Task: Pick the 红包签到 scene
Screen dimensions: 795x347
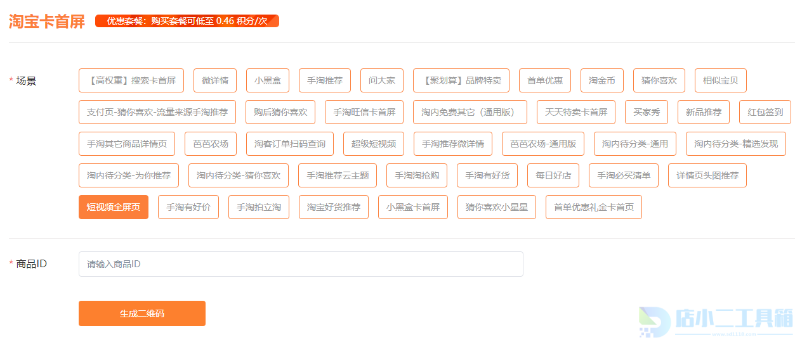Action: [765, 112]
